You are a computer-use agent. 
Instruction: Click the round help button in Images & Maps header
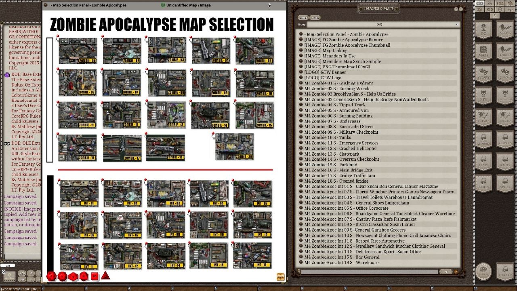(456, 9)
